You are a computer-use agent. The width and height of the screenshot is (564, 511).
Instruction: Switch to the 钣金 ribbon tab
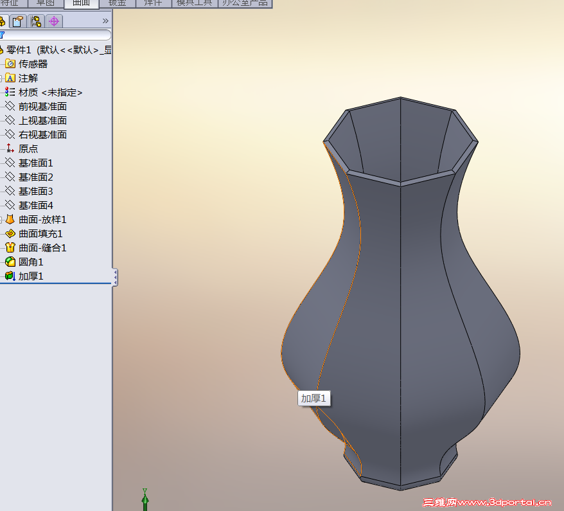pyautogui.click(x=118, y=3)
